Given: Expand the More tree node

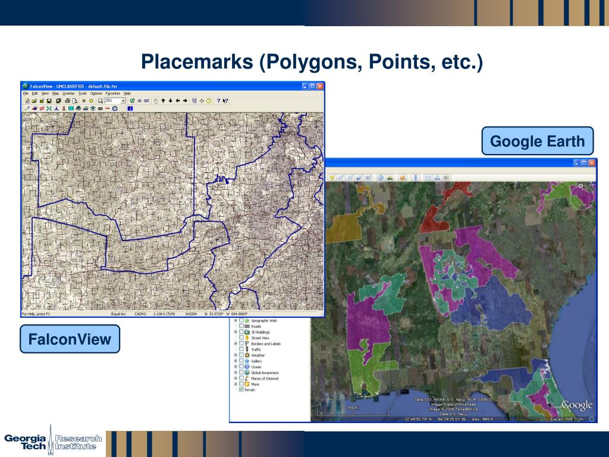Looking at the screenshot, I should pos(236,384).
